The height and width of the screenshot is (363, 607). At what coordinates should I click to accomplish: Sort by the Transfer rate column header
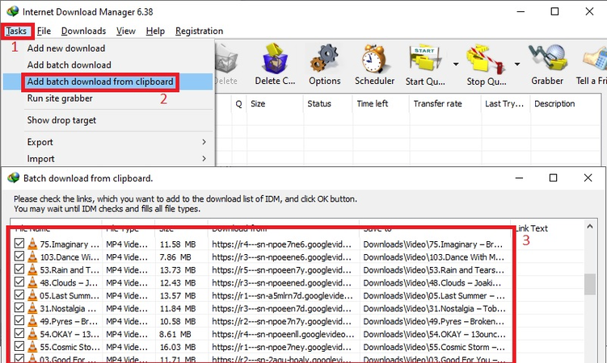coord(437,104)
